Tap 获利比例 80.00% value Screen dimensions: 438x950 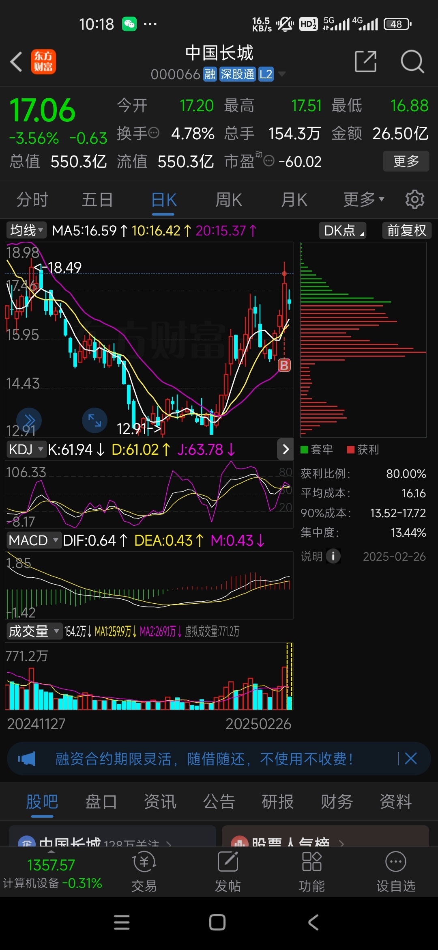pyautogui.click(x=406, y=474)
